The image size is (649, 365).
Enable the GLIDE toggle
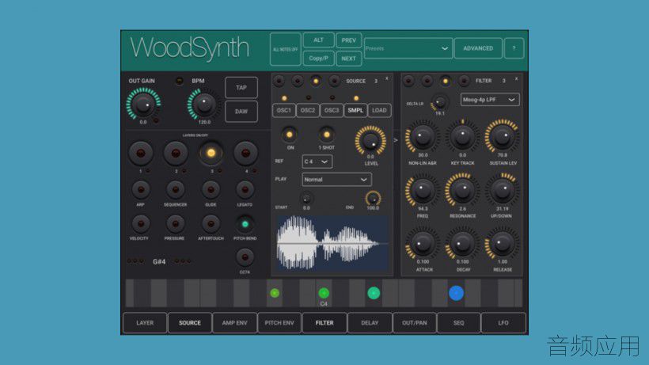coord(211,190)
